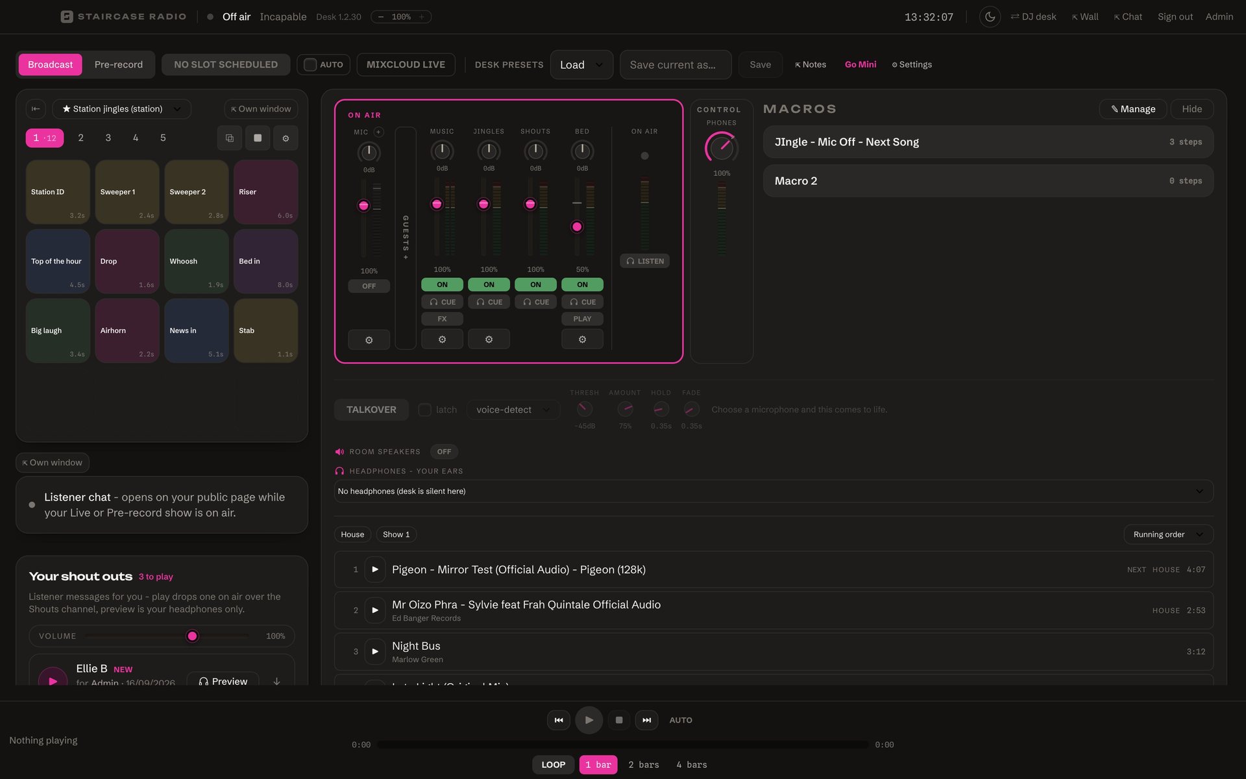This screenshot has width=1246, height=779.
Task: Adjust shout outs volume slider
Action: 167,636
